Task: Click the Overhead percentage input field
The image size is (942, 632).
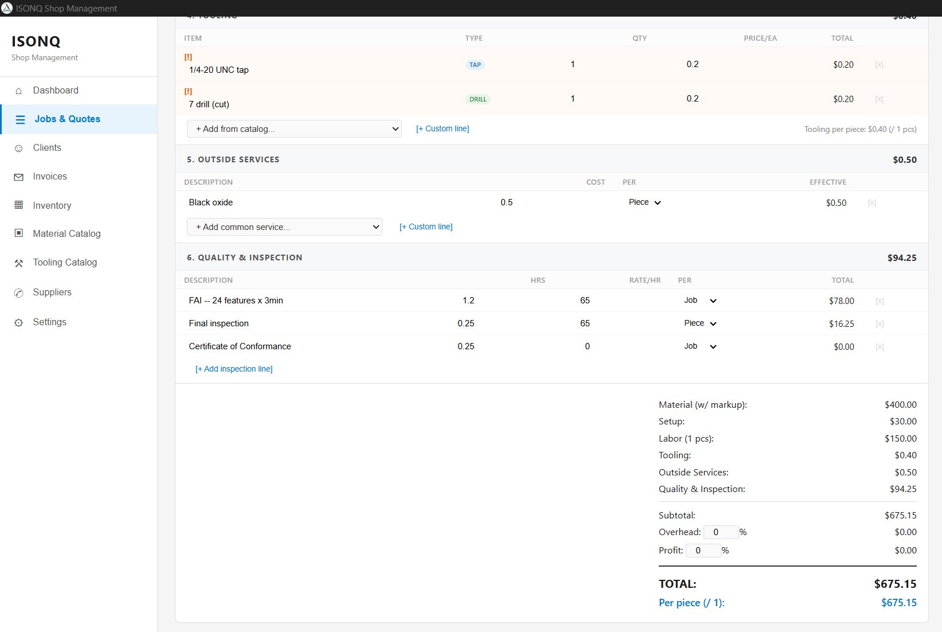Action: pos(721,532)
